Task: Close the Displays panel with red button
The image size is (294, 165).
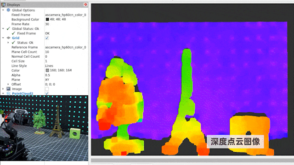Action: 85,4
